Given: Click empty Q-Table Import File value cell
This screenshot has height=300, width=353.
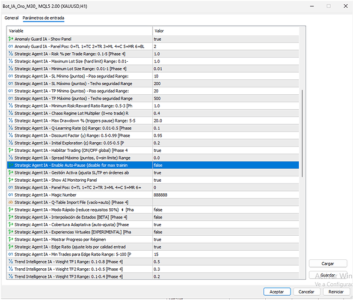Looking at the screenshot, I should [x=226, y=202].
